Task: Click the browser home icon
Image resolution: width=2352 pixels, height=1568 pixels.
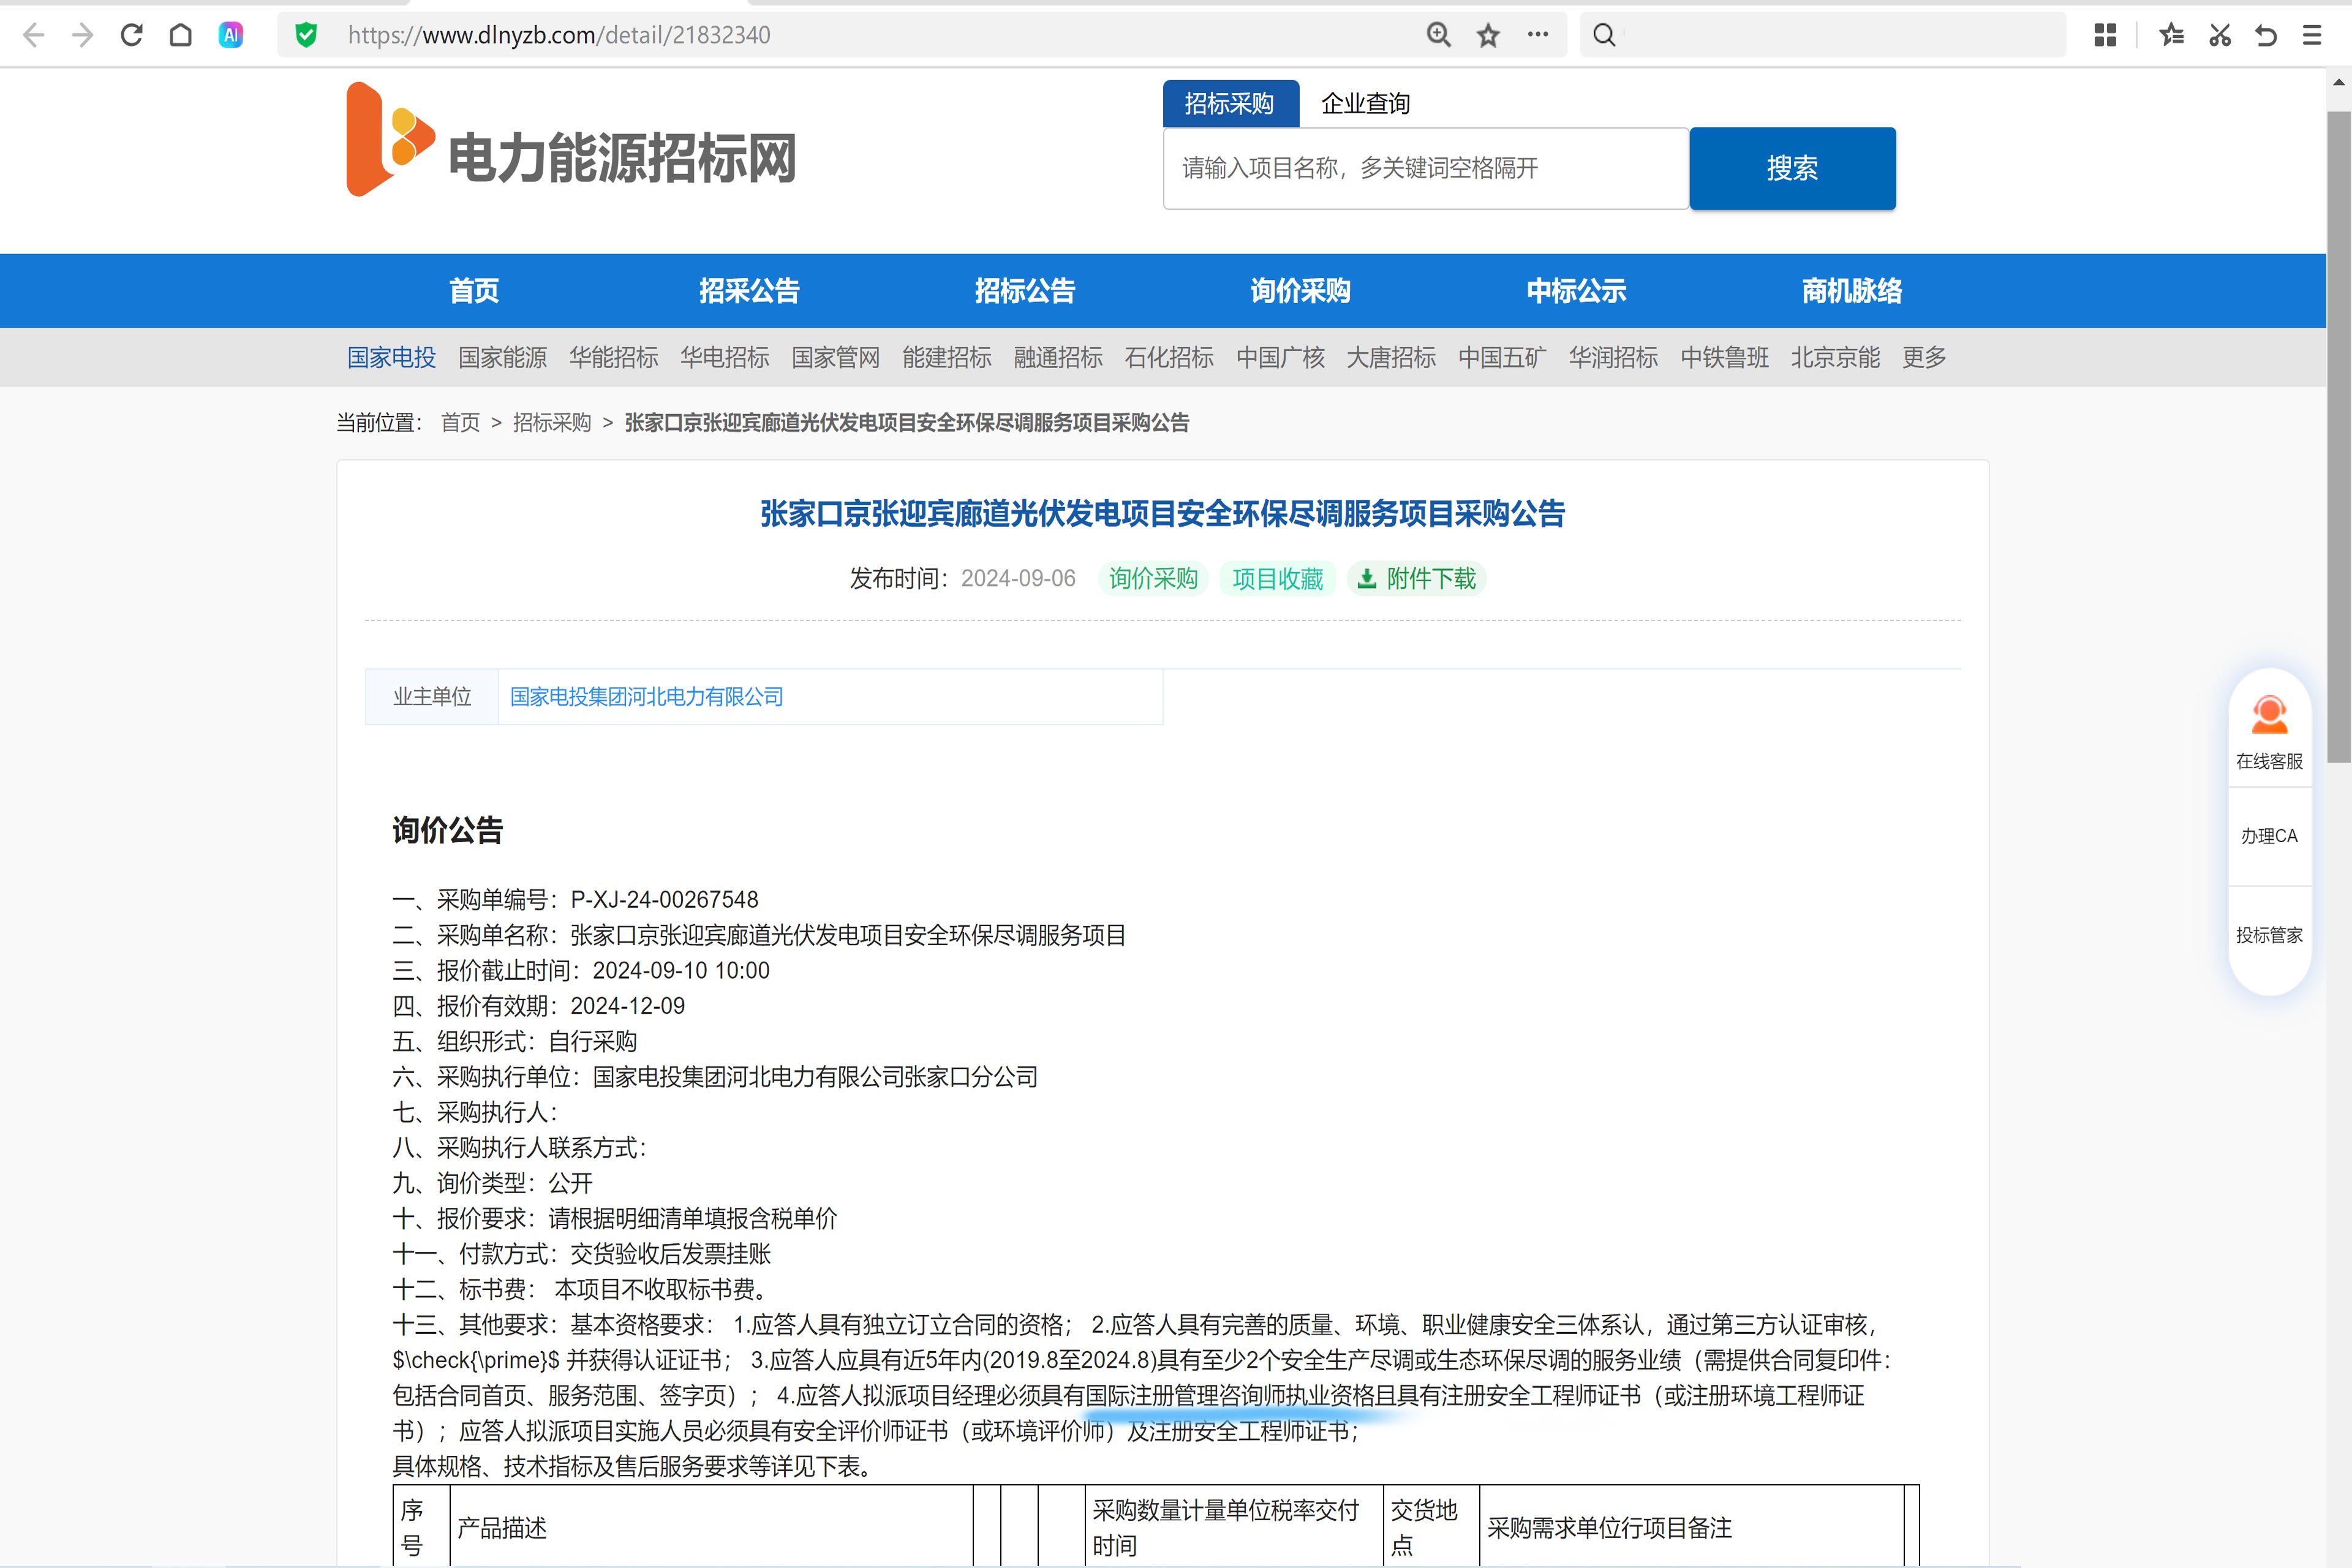Action: point(180,35)
